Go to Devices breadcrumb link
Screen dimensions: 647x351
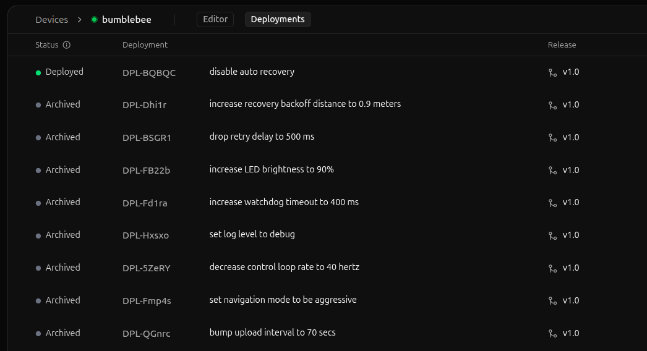(51, 20)
